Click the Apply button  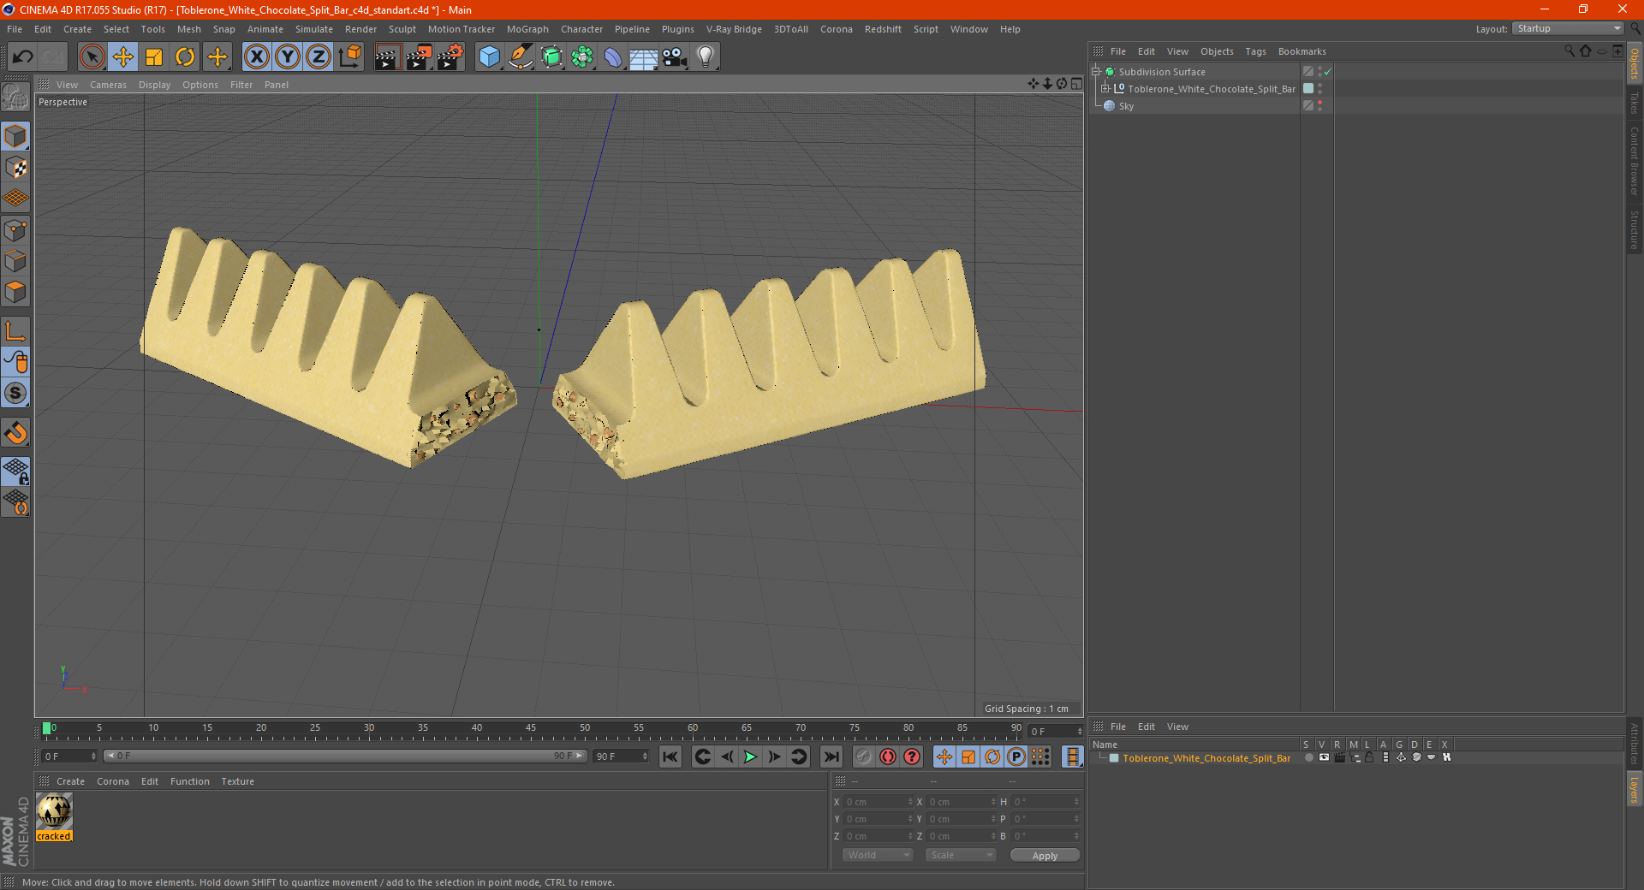click(x=1045, y=856)
